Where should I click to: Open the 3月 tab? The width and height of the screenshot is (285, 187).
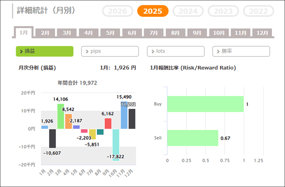[x=67, y=33]
